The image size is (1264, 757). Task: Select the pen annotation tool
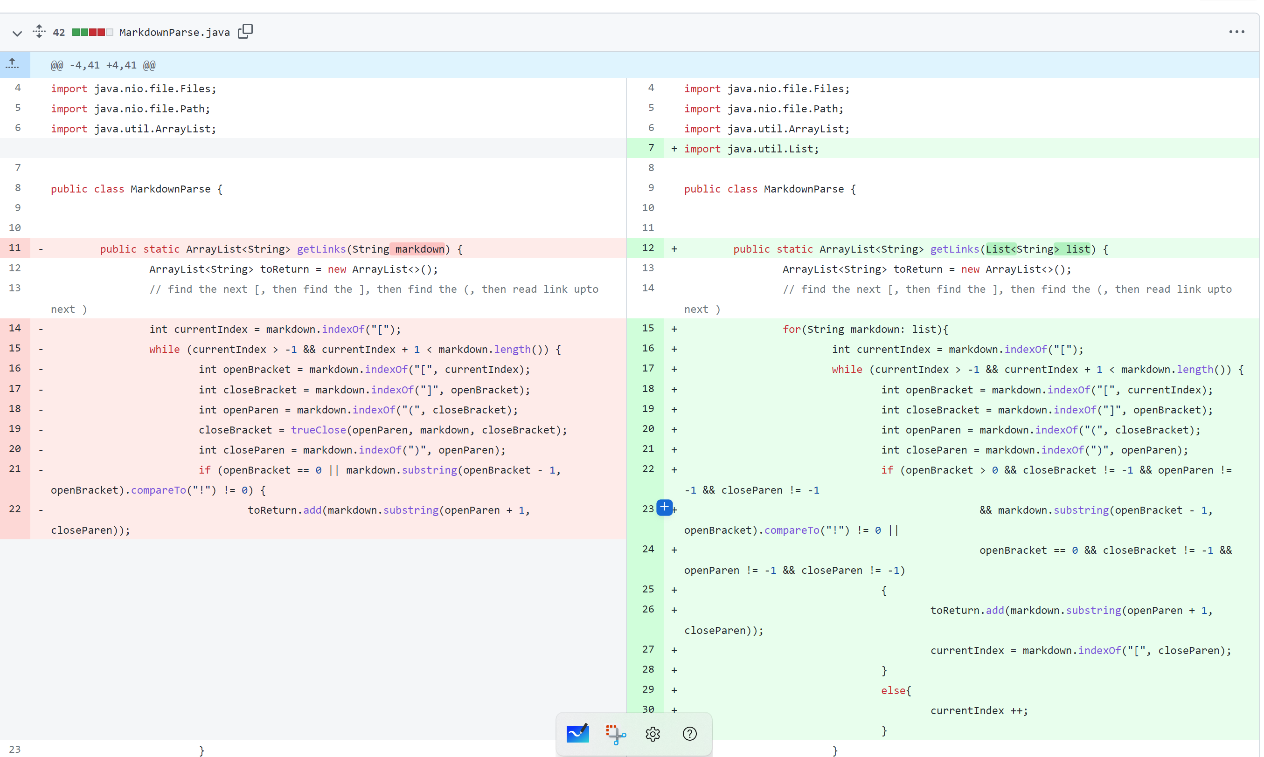click(577, 734)
